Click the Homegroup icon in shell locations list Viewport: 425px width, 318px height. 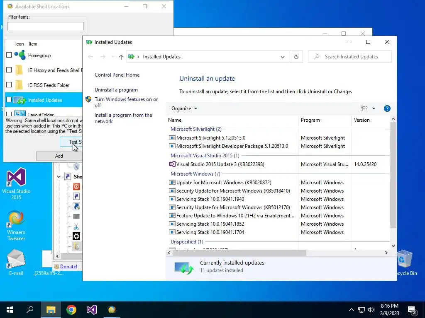pyautogui.click(x=20, y=55)
